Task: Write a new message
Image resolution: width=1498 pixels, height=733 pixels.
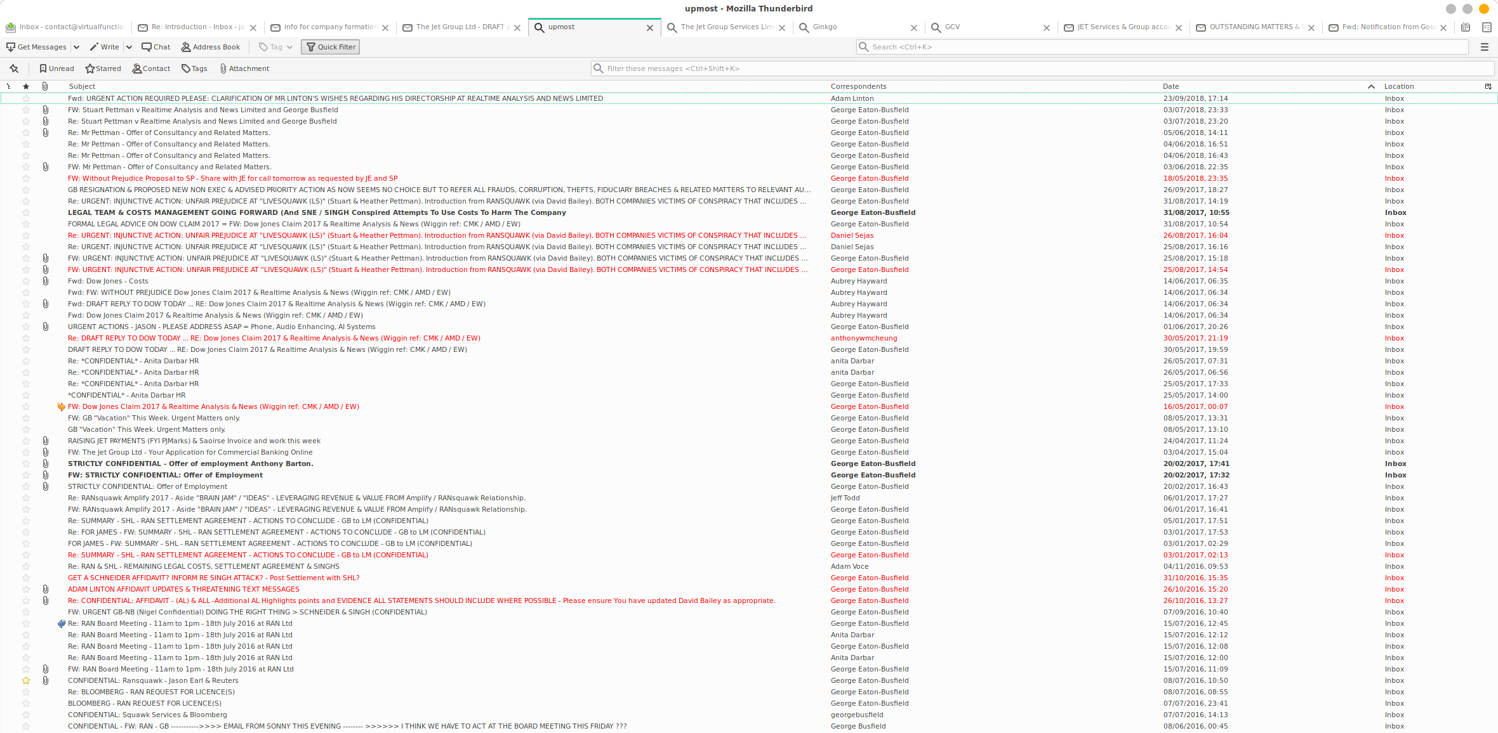Action: click(105, 47)
